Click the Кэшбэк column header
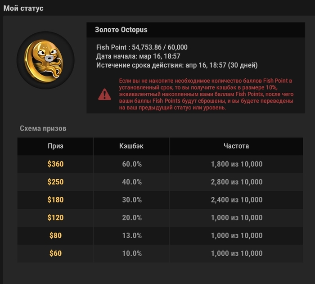315x284 pixels. [x=131, y=146]
